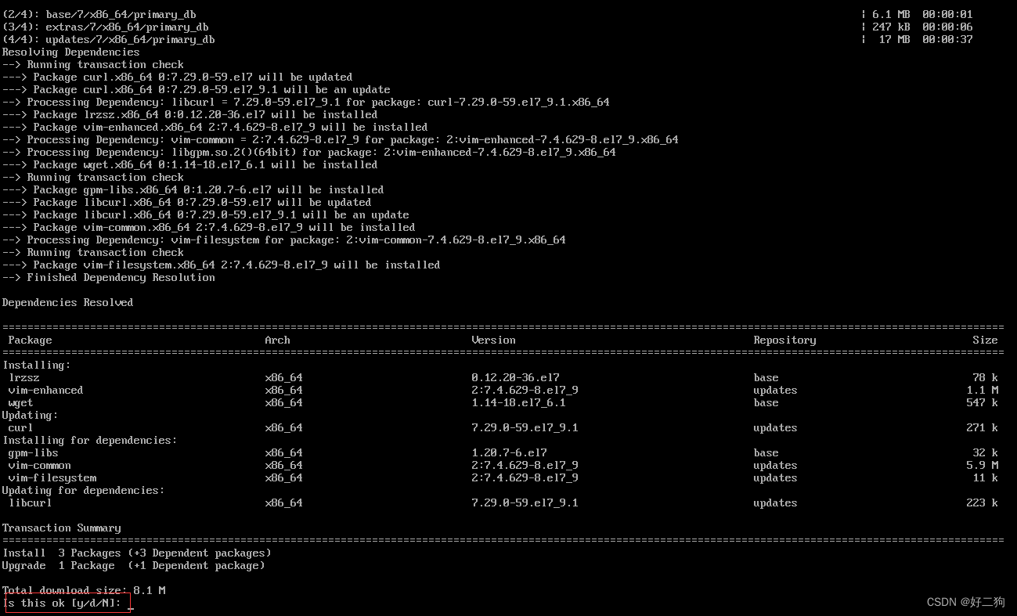Click the 'updates' repository of curl row

[775, 428]
